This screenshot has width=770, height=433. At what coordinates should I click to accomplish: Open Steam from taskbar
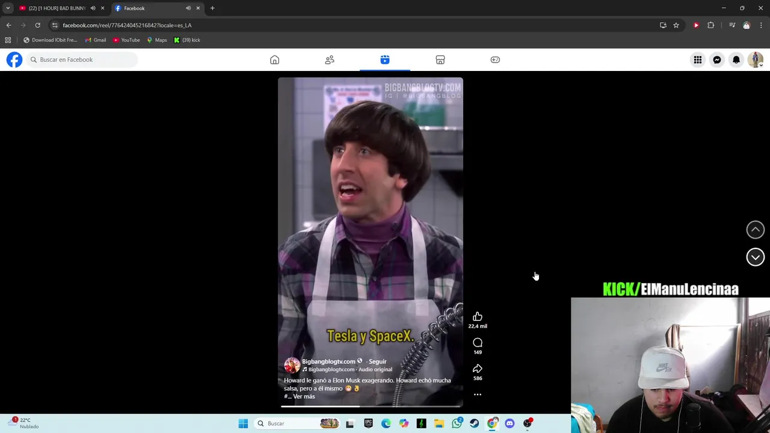475,423
